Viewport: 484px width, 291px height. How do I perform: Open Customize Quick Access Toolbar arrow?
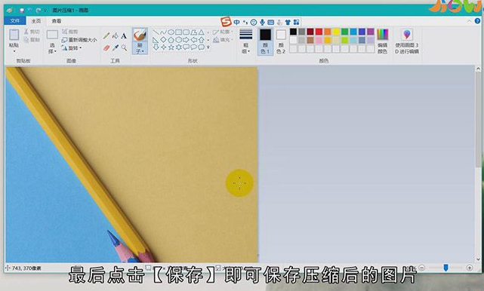45,10
